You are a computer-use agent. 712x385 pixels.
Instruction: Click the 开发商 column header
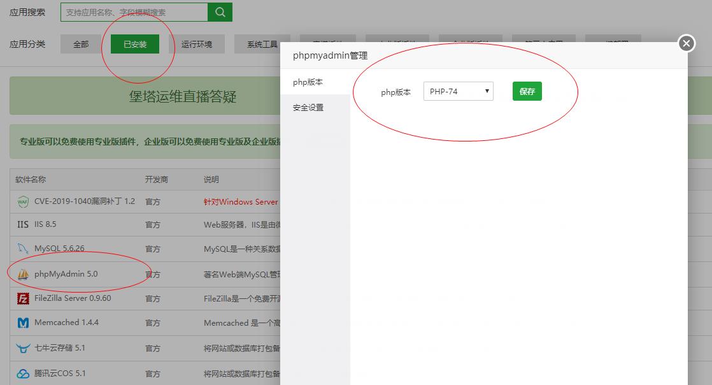pos(156,180)
